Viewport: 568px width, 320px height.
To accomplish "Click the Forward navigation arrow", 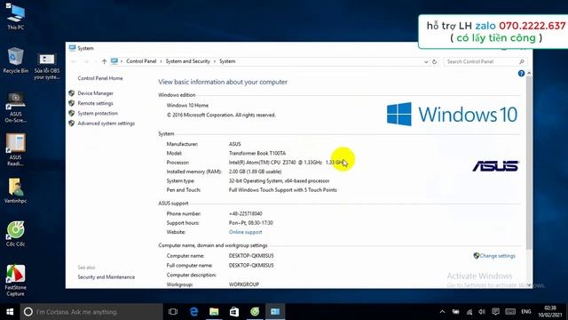I will pyautogui.click(x=86, y=61).
